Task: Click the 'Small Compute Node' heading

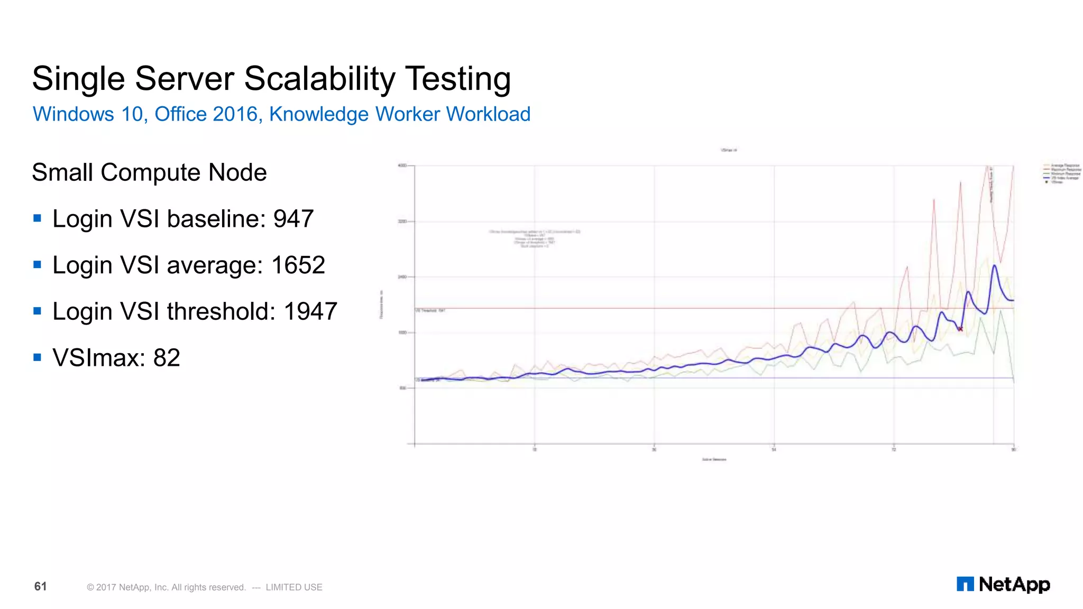Action: (149, 172)
